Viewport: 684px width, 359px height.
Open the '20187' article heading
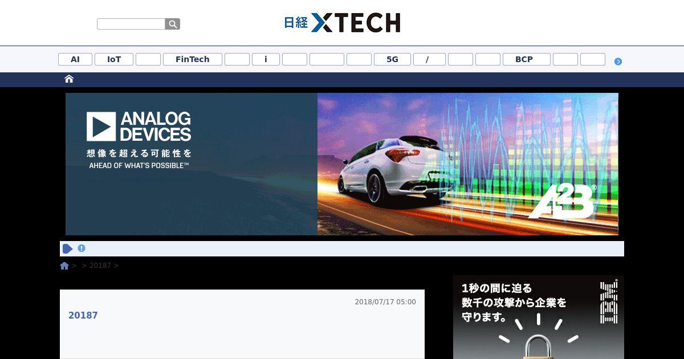[x=83, y=316]
